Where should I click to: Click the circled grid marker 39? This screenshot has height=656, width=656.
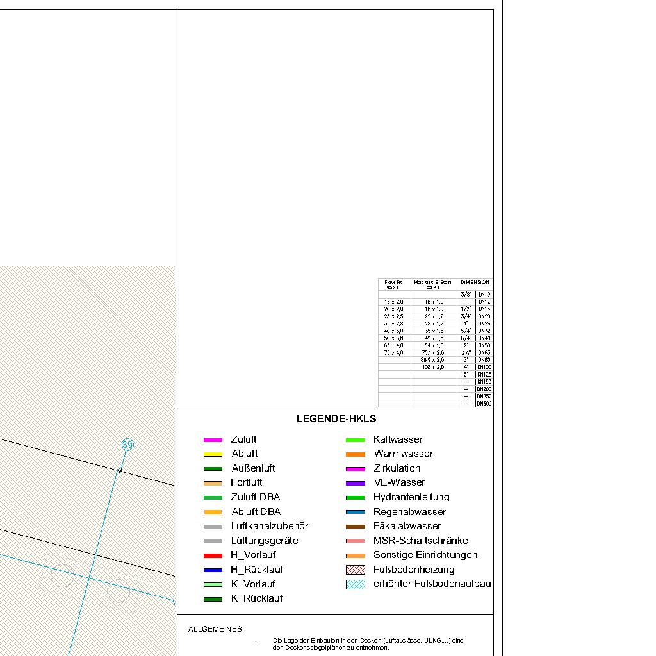(x=127, y=445)
